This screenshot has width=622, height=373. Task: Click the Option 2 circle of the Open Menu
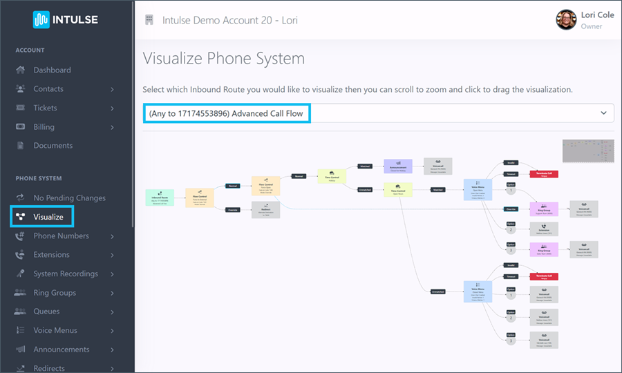tap(511, 229)
